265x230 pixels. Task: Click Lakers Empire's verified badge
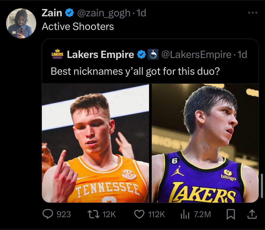coord(141,55)
